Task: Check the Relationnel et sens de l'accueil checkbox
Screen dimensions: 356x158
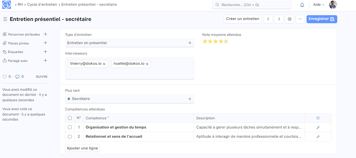Action: 70,137
